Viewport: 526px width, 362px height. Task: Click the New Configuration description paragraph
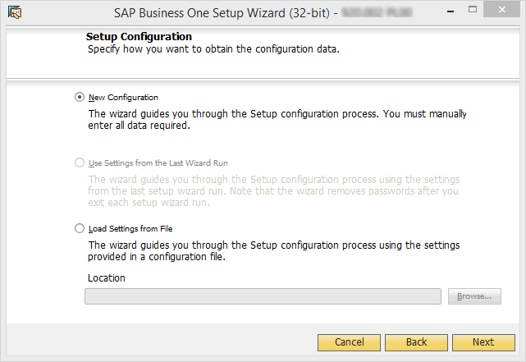[277, 120]
